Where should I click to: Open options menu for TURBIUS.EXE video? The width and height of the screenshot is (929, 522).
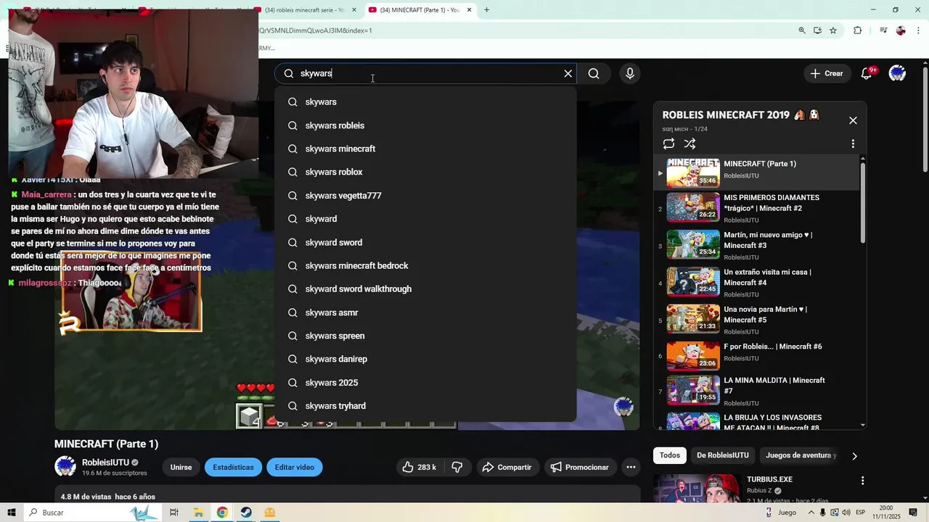click(862, 481)
